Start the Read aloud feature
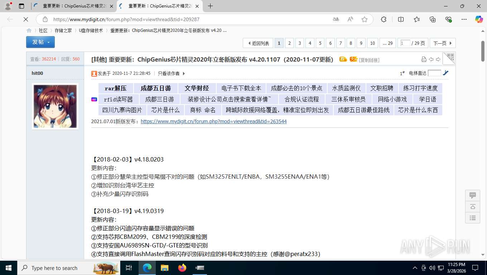This screenshot has height=275, width=487. [x=350, y=19]
